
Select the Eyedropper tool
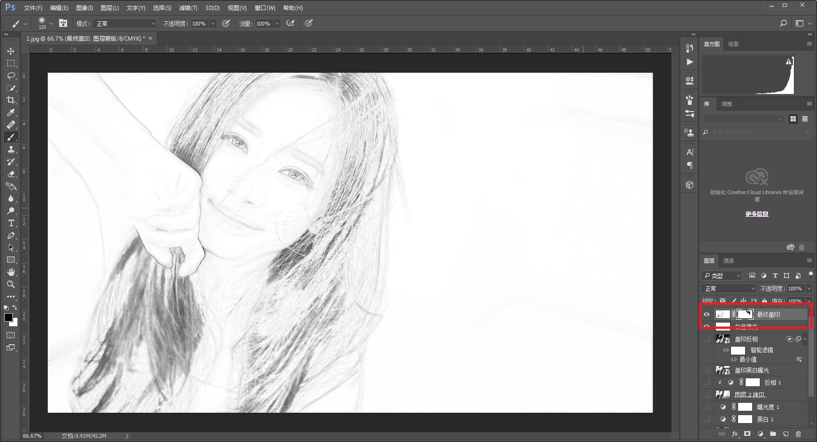(x=11, y=112)
